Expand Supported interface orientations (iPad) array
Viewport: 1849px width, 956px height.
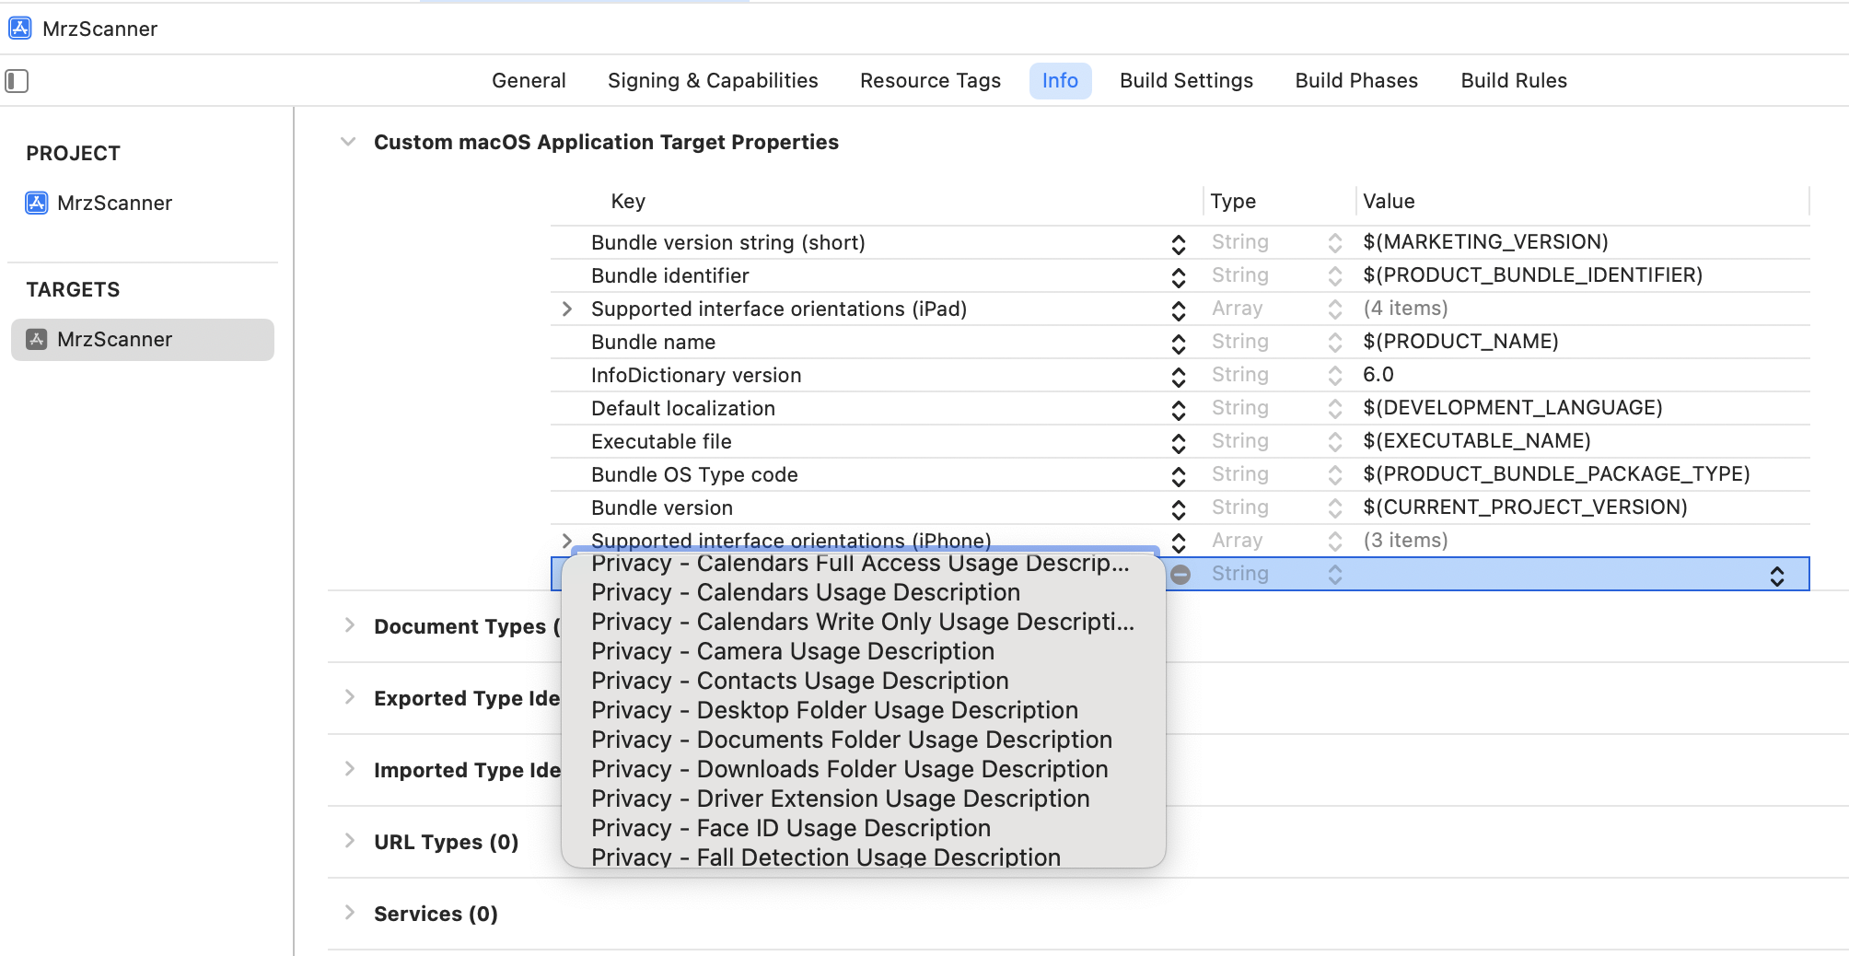tap(567, 309)
